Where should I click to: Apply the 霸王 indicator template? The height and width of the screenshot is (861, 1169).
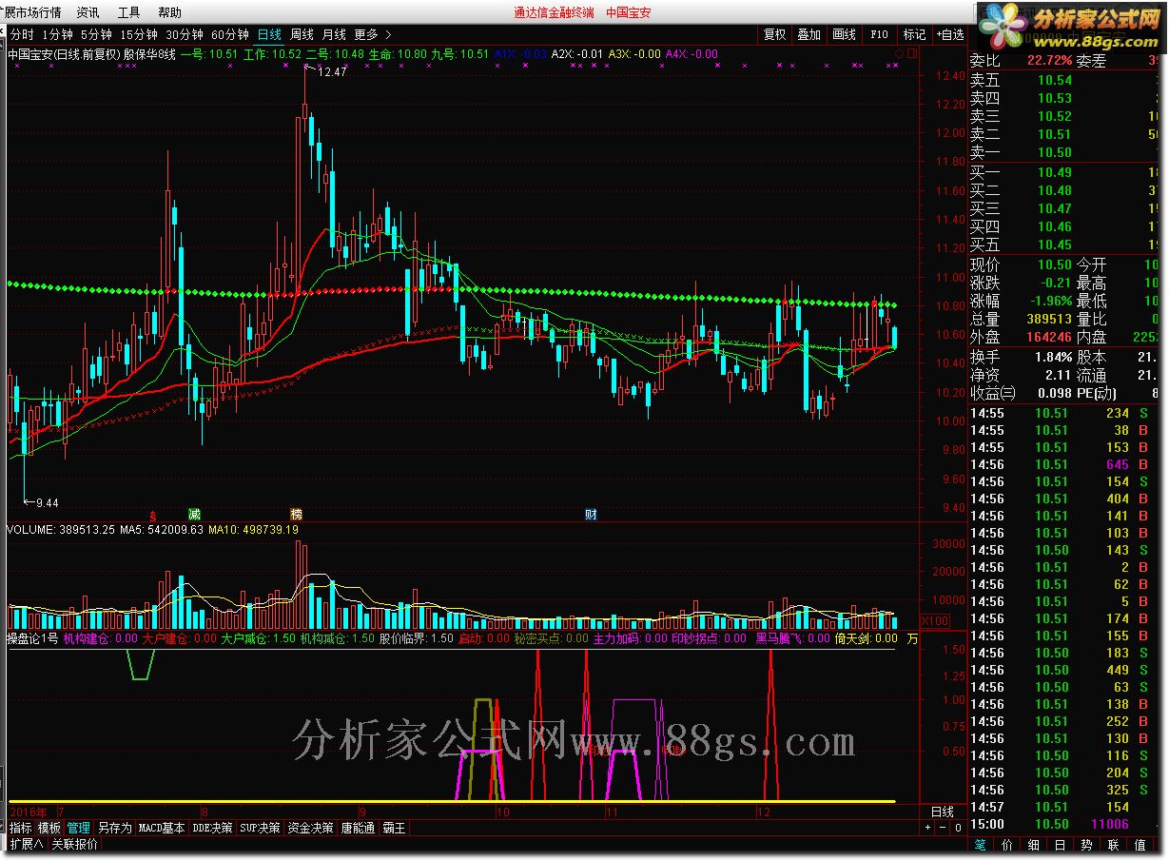pos(394,828)
